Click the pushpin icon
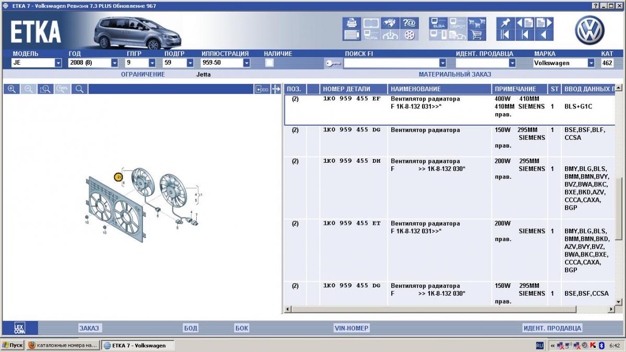This screenshot has height=352, width=626. [x=505, y=23]
